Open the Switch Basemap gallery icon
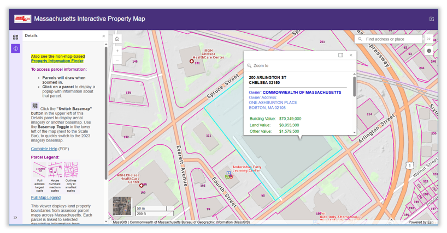Viewport: 447px width, 233px height. 15,37
